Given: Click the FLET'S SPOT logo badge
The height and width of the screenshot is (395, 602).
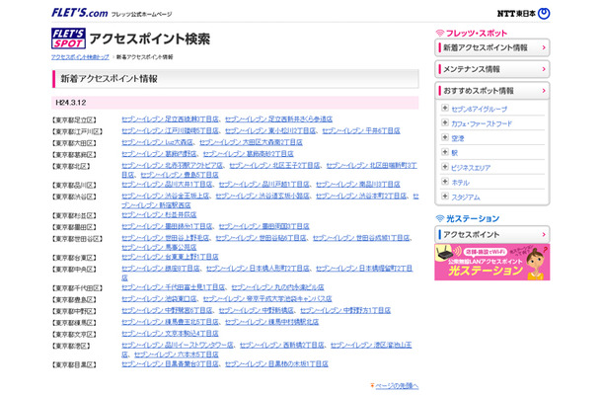Looking at the screenshot, I should point(68,39).
